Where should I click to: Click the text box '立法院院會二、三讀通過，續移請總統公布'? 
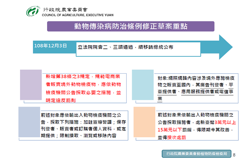click(x=138, y=49)
